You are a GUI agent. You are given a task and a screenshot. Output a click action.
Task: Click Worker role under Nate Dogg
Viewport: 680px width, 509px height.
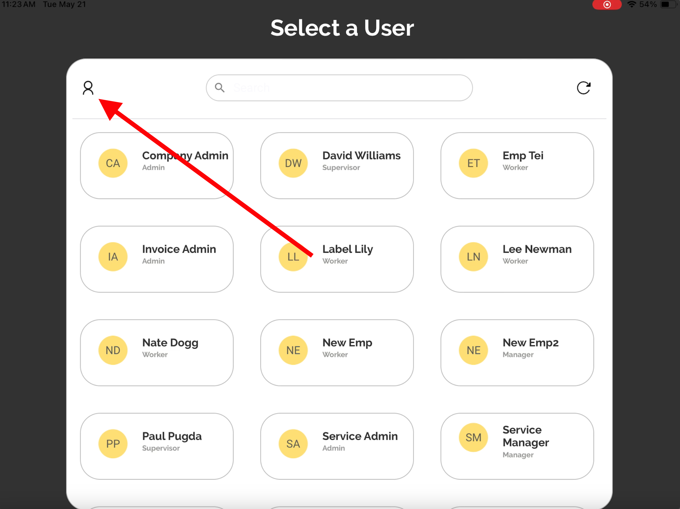155,355
